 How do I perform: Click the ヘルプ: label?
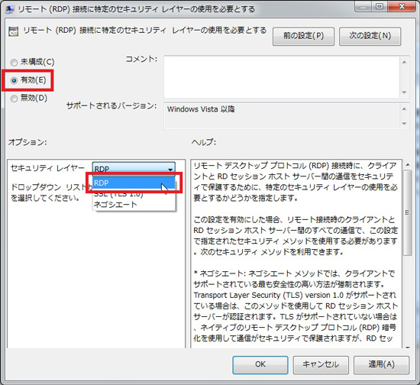204,142
